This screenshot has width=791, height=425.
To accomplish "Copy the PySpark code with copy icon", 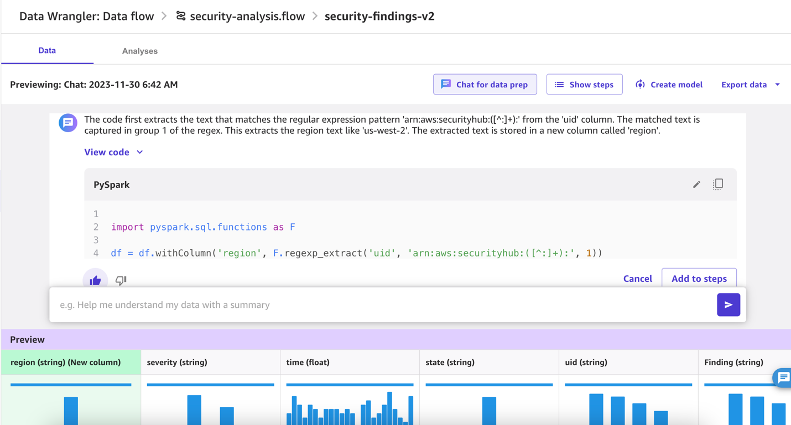I will pyautogui.click(x=718, y=185).
